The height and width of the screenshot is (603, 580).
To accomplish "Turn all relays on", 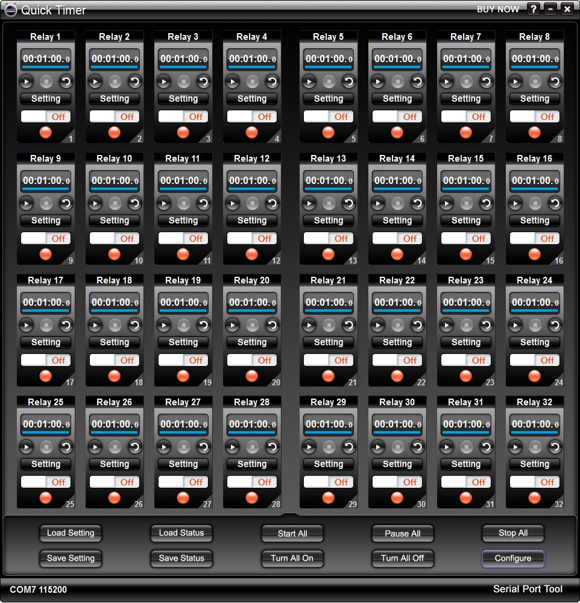I will click(x=292, y=558).
